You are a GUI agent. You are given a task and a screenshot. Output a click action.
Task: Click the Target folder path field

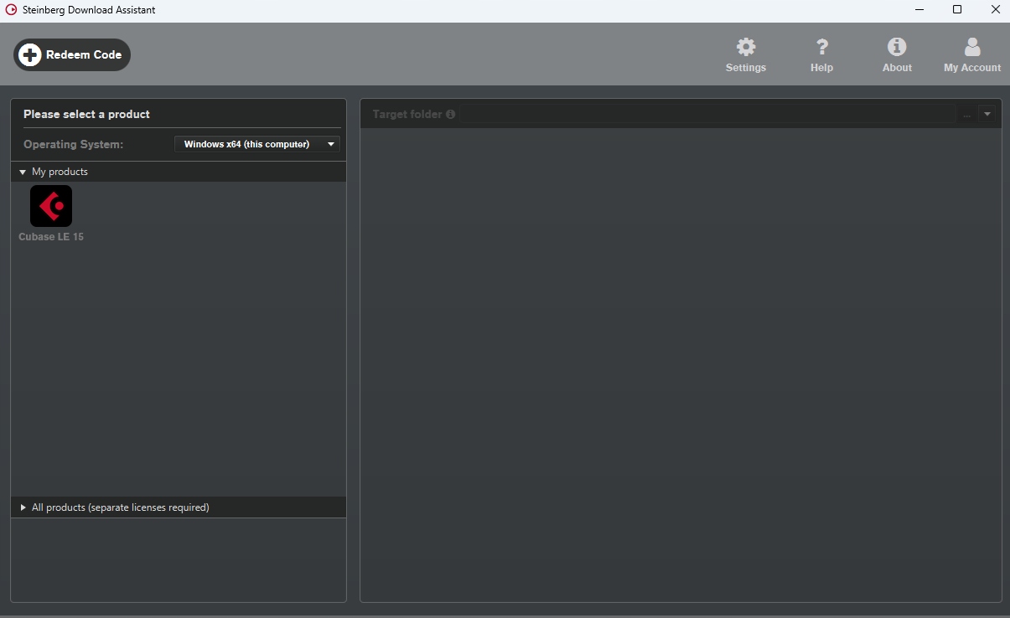click(708, 114)
